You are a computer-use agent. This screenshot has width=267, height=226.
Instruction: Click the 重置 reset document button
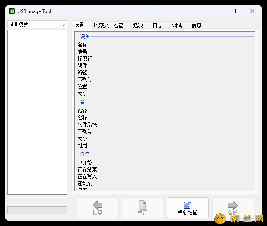(143, 208)
